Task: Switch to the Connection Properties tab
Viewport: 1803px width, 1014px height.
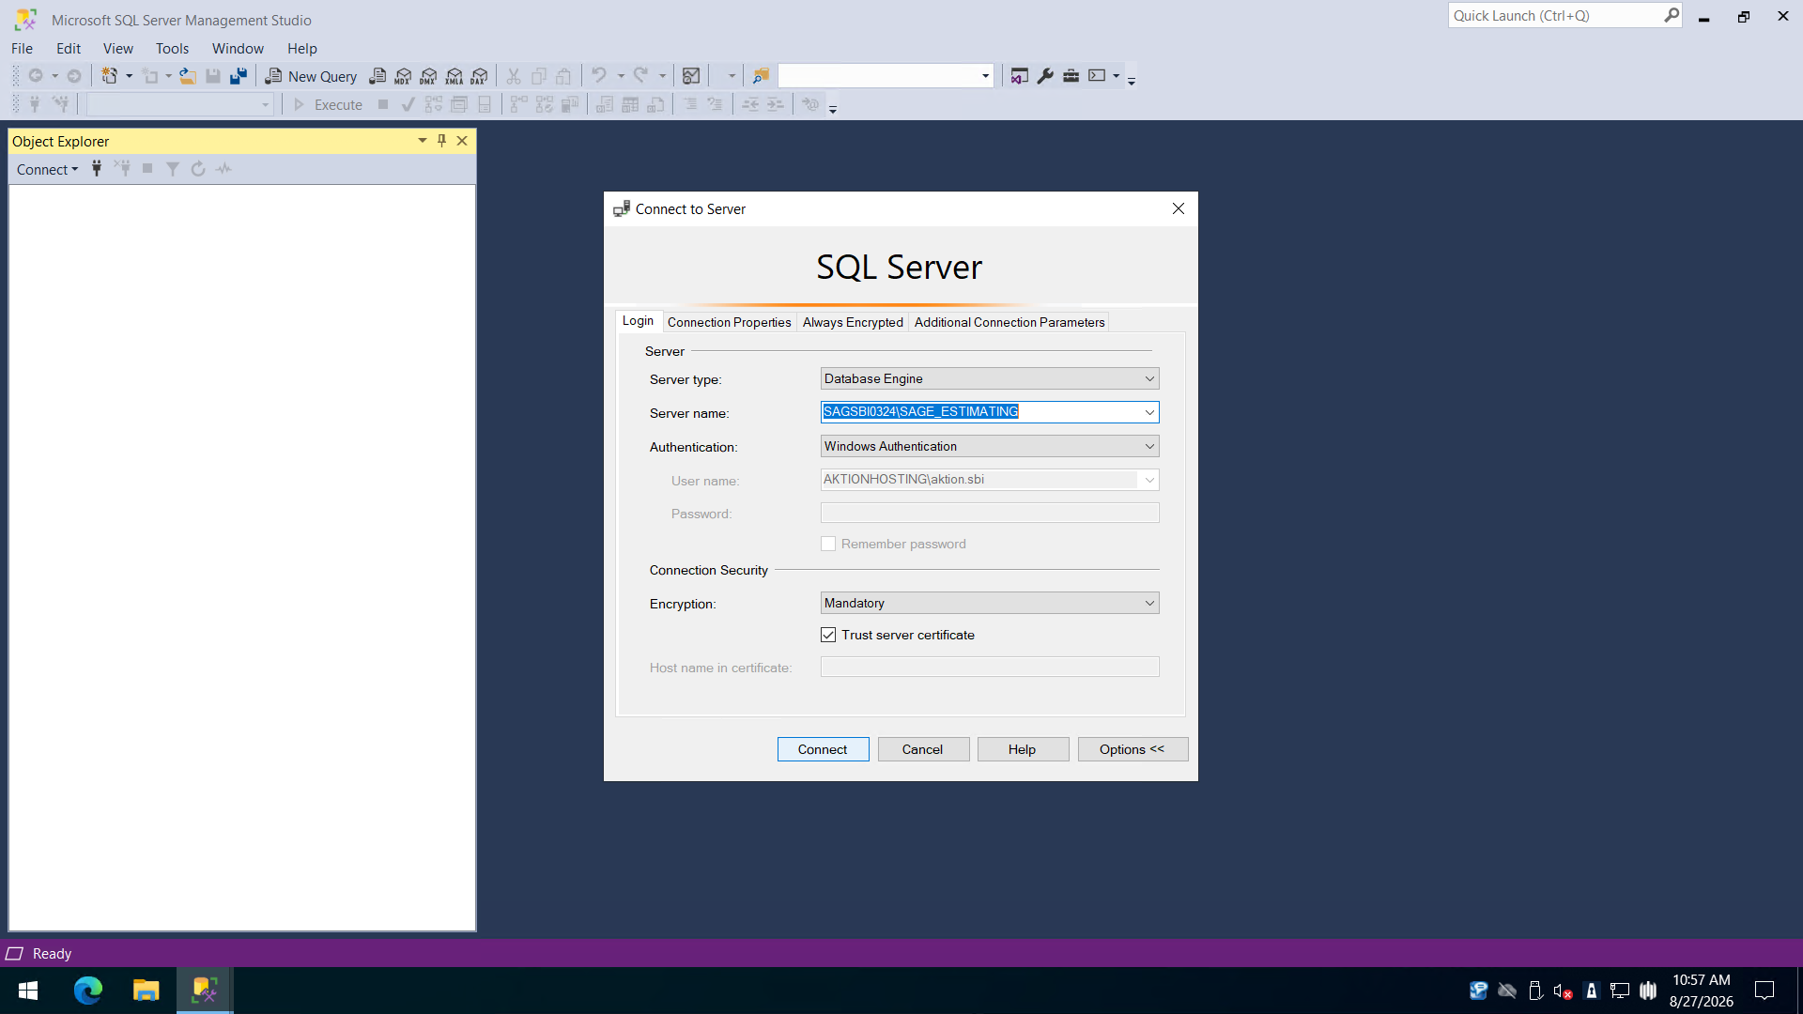Action: (x=729, y=322)
